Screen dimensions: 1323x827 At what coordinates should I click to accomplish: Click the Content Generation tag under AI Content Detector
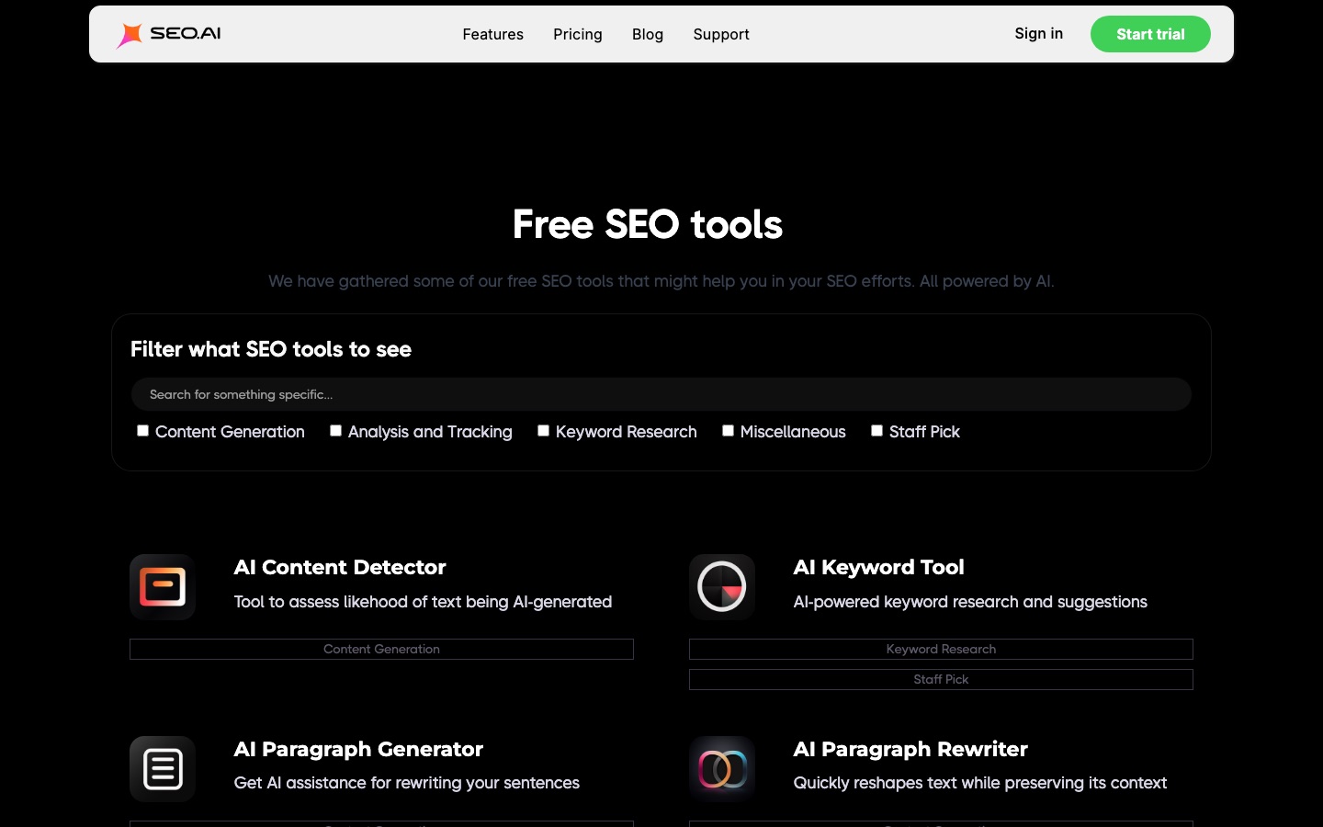coord(381,649)
